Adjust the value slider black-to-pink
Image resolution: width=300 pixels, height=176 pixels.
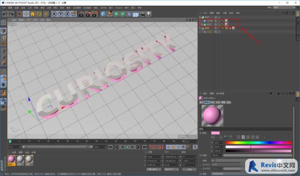pyautogui.click(x=258, y=151)
